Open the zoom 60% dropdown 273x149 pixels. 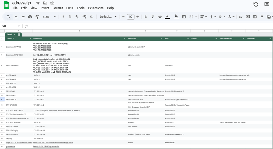coord(49,17)
